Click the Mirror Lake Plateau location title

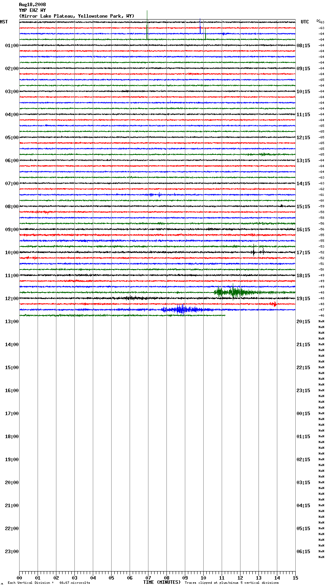coord(77,16)
